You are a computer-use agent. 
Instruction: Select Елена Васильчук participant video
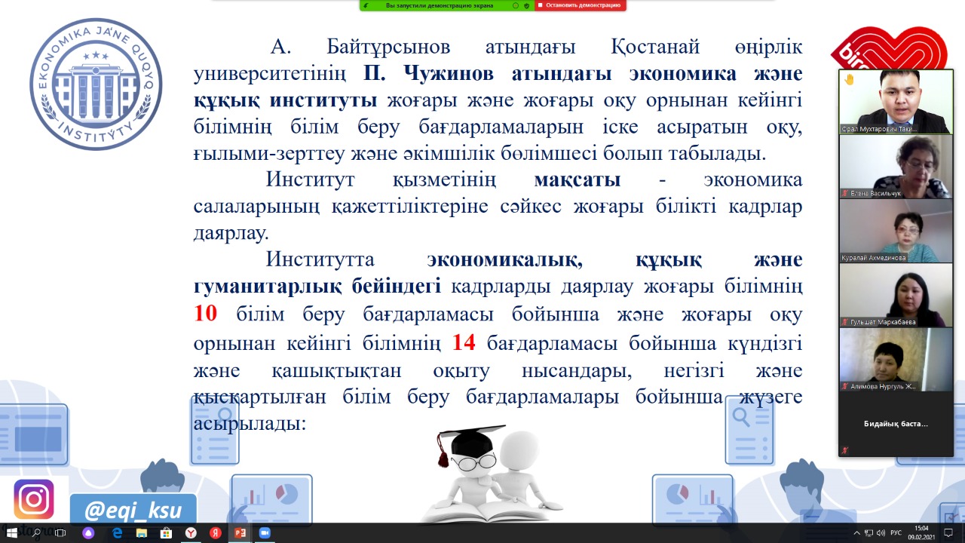(x=896, y=167)
